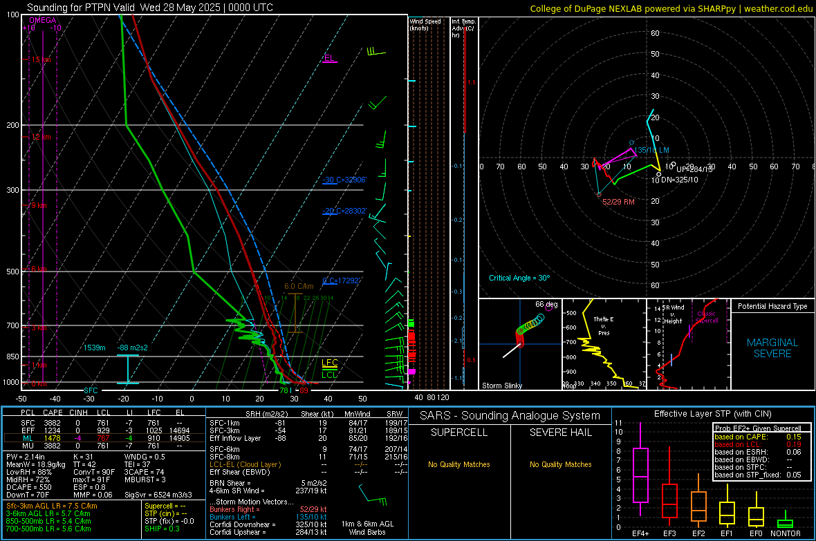Click the 'Inf. Temp. Adv.' panel header
Viewport: 816px width, 541px height.
pos(463,28)
